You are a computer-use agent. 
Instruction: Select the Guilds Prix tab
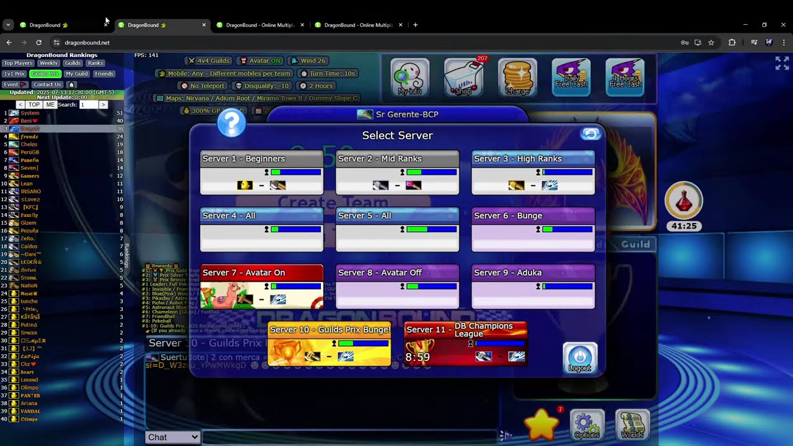45,74
